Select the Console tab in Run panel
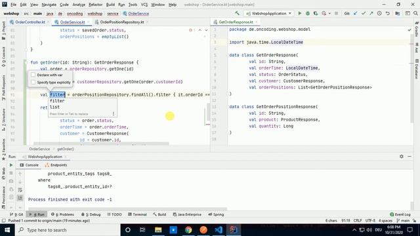 click(x=29, y=165)
